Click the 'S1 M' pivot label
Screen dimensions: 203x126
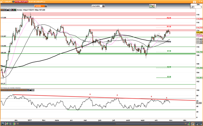(169, 51)
